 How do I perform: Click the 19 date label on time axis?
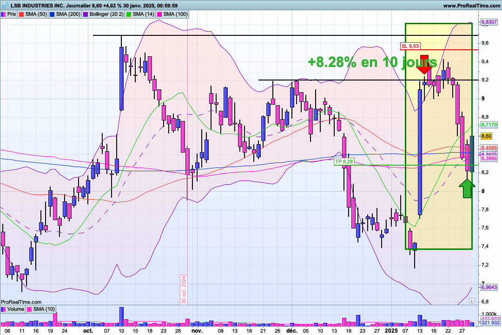(x=50, y=331)
